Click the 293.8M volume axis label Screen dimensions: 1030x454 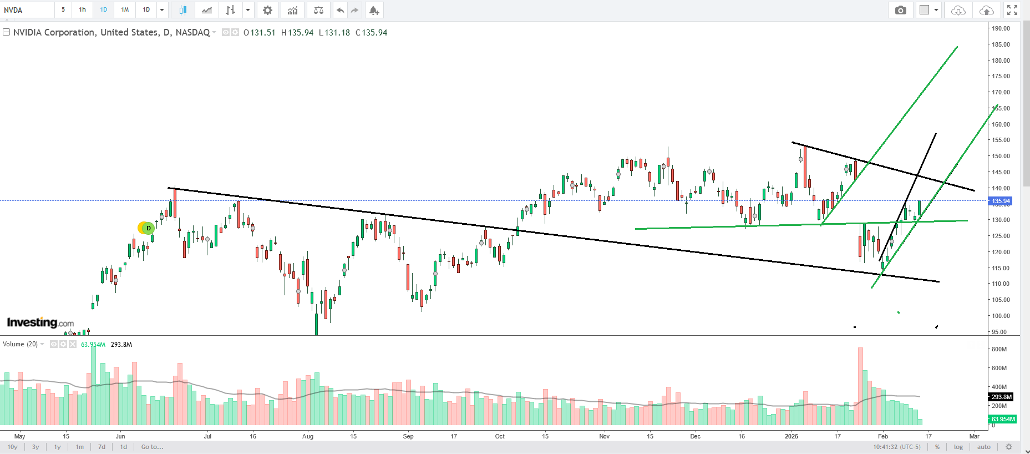point(1001,397)
